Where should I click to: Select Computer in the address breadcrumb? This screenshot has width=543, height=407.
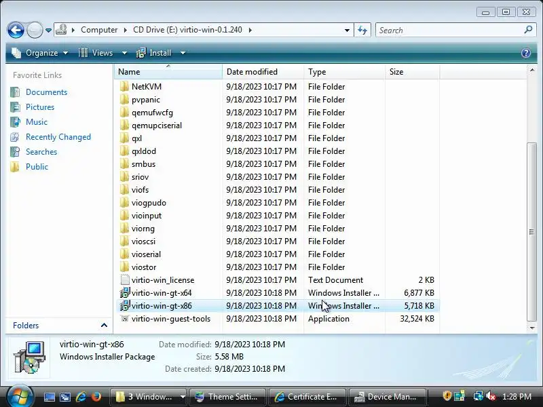(99, 30)
